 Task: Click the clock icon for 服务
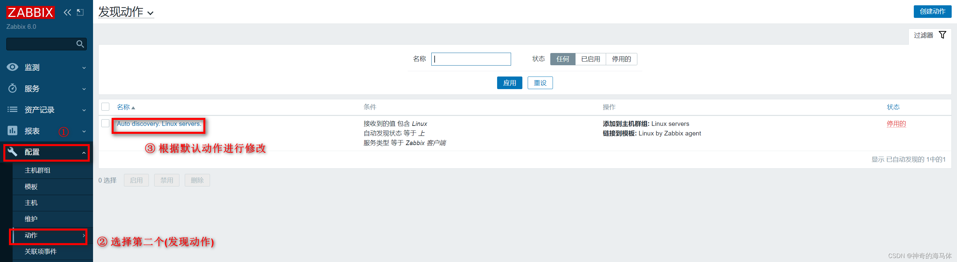click(12, 88)
